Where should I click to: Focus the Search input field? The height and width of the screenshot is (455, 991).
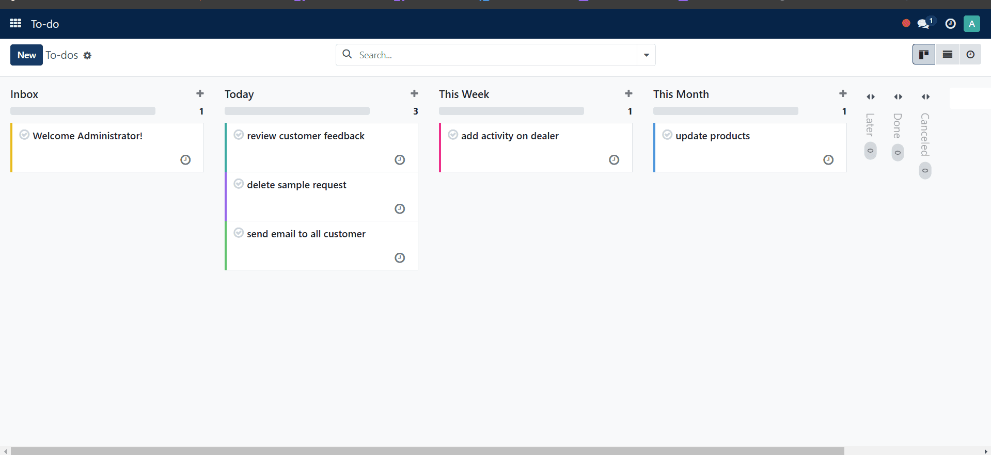(496, 55)
